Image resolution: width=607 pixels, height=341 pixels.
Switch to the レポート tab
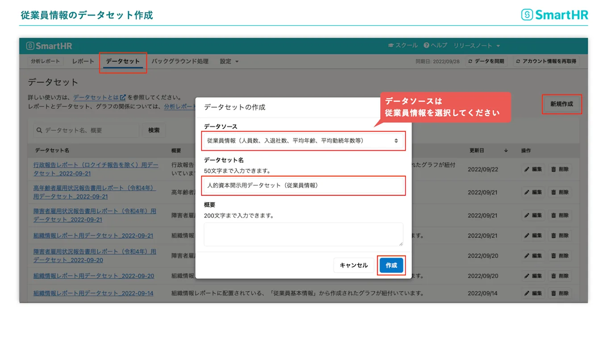tap(83, 62)
